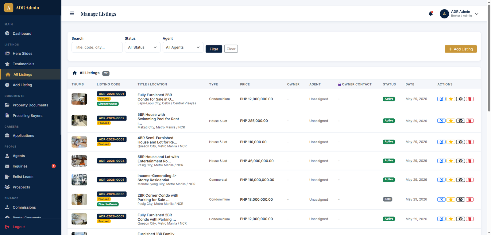The image size is (491, 235).
Task: Open Testimonials page
Action: pyautogui.click(x=30, y=64)
